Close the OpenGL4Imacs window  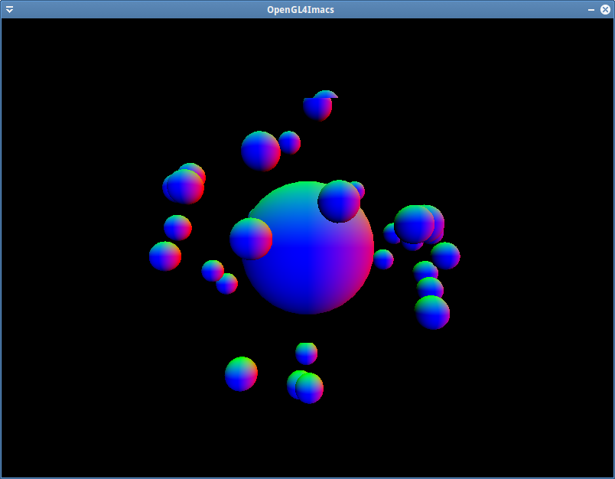click(605, 10)
